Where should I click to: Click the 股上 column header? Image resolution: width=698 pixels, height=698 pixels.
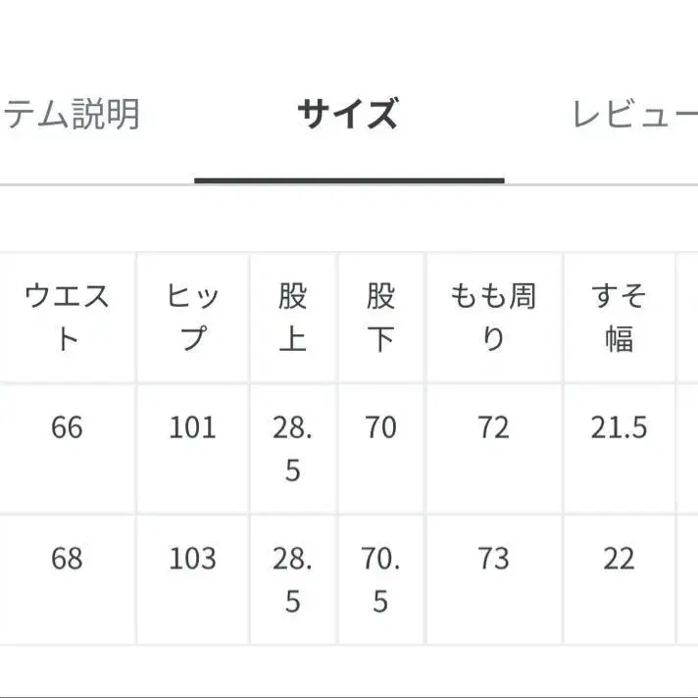click(293, 317)
